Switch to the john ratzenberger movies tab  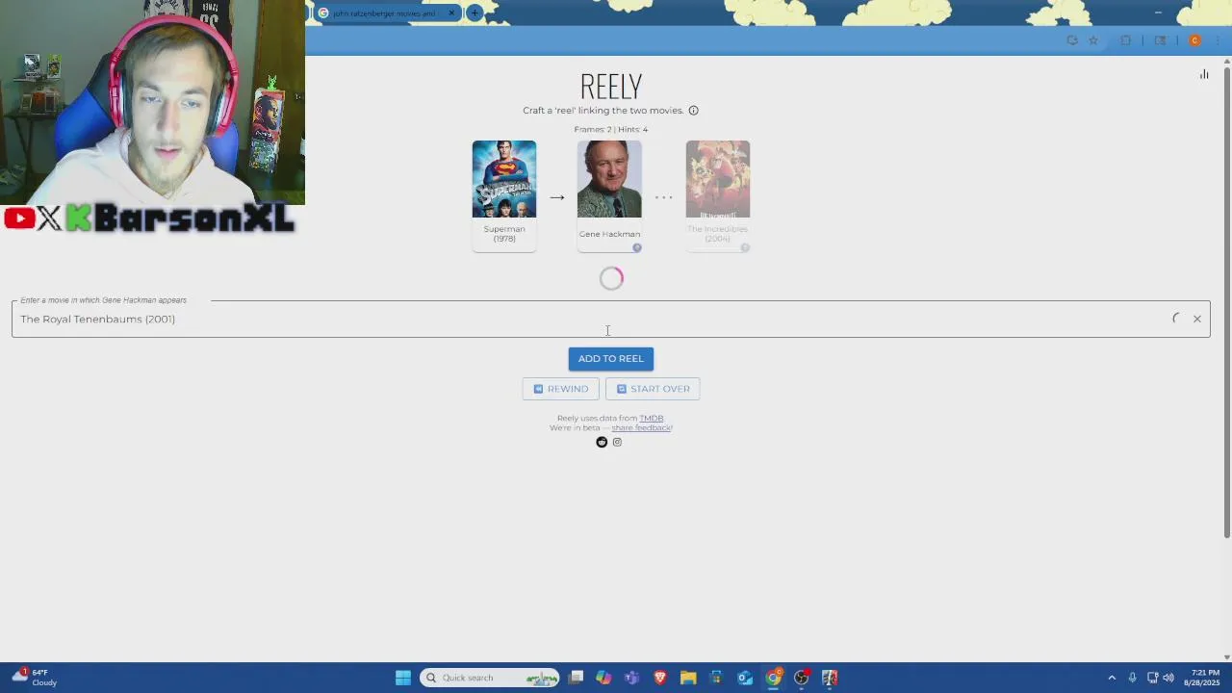(x=384, y=13)
